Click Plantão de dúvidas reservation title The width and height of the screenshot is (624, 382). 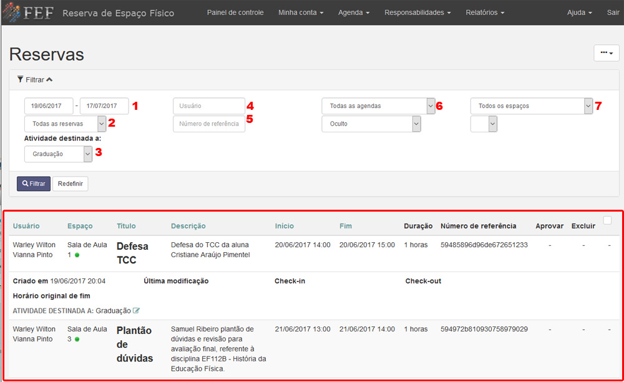(135, 344)
